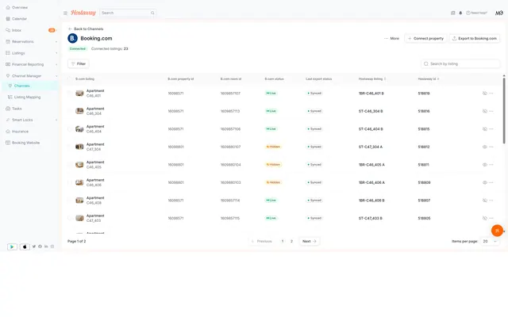Select checkbox for Apartment C47_304
The width and height of the screenshot is (508, 317).
(x=69, y=147)
